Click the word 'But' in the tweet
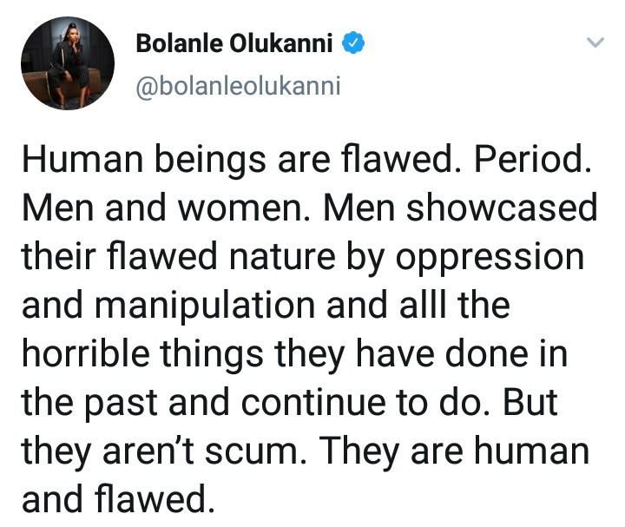 [x=530, y=401]
